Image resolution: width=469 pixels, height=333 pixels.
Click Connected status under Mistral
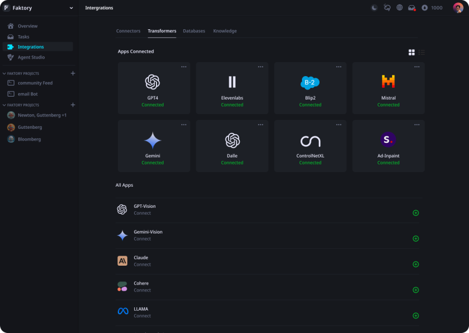click(x=388, y=105)
